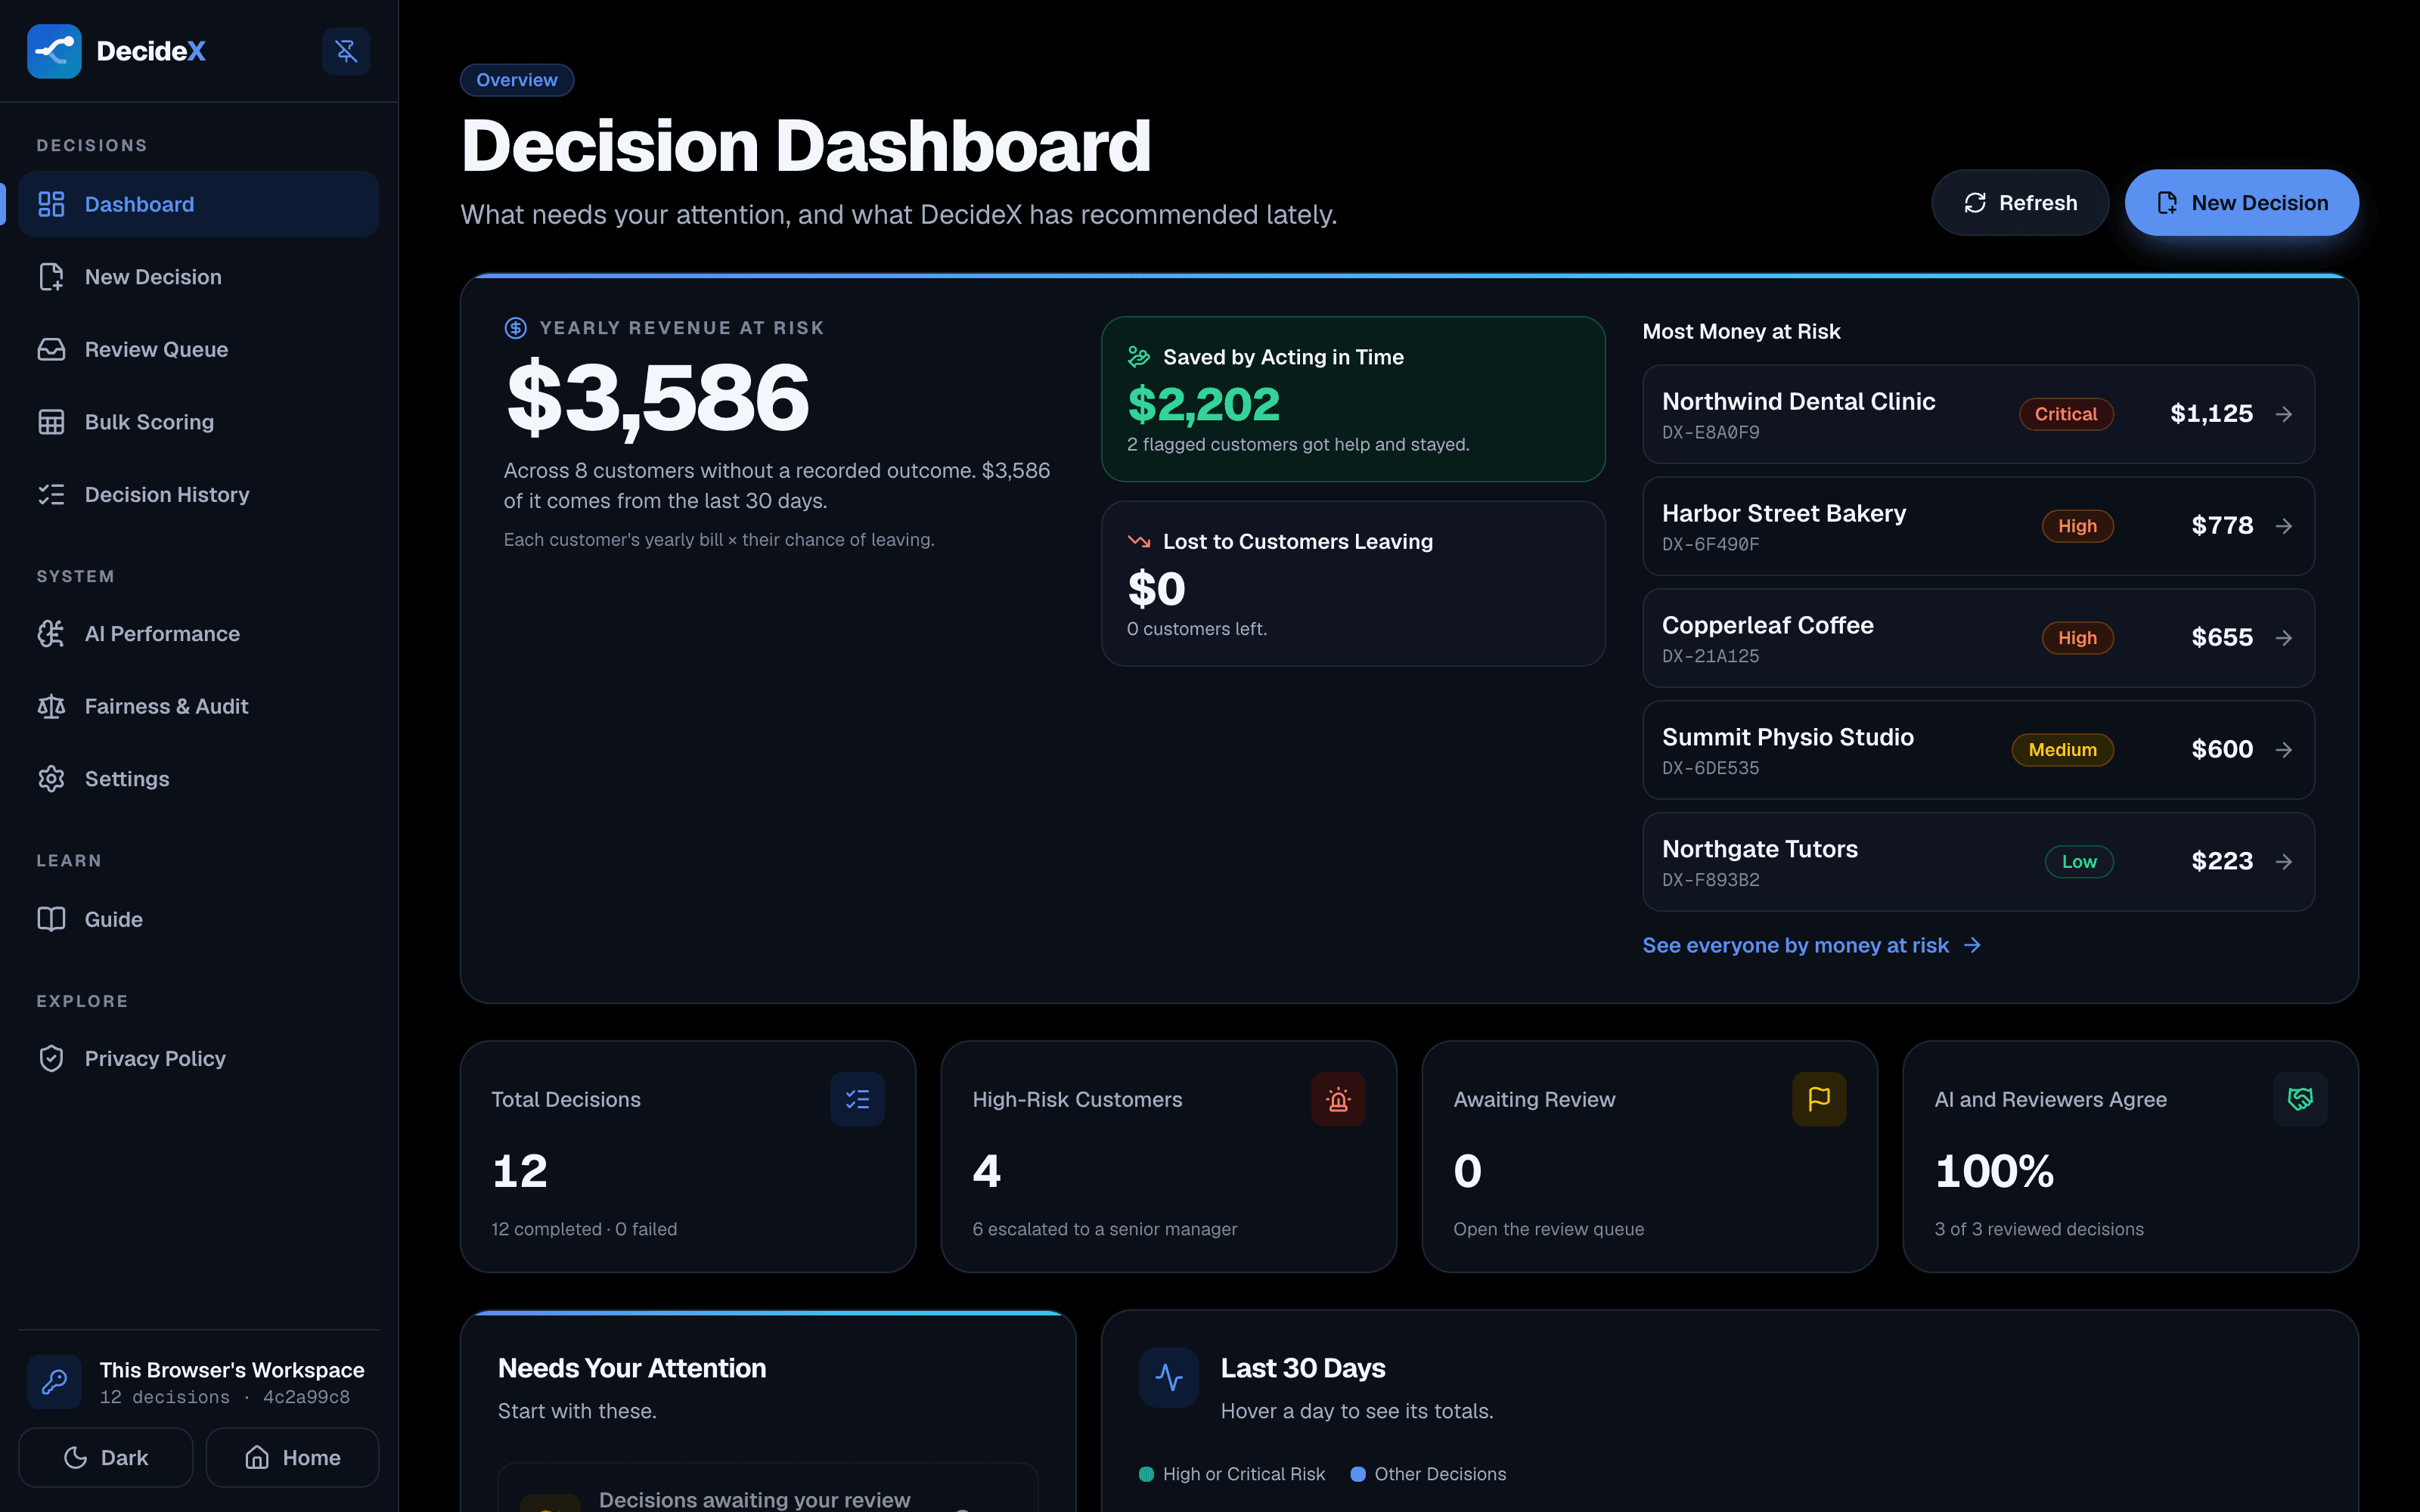Follow See everyone by money at risk link
The width and height of the screenshot is (2420, 1512).
click(x=1811, y=945)
